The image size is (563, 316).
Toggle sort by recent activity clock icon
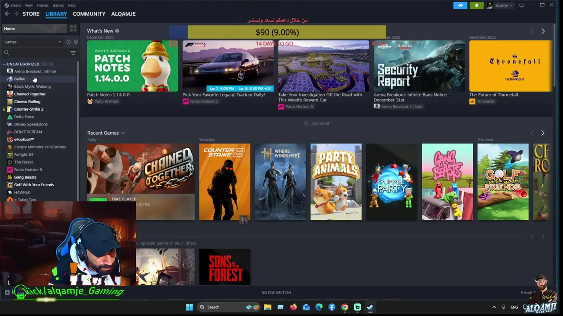coord(68,42)
